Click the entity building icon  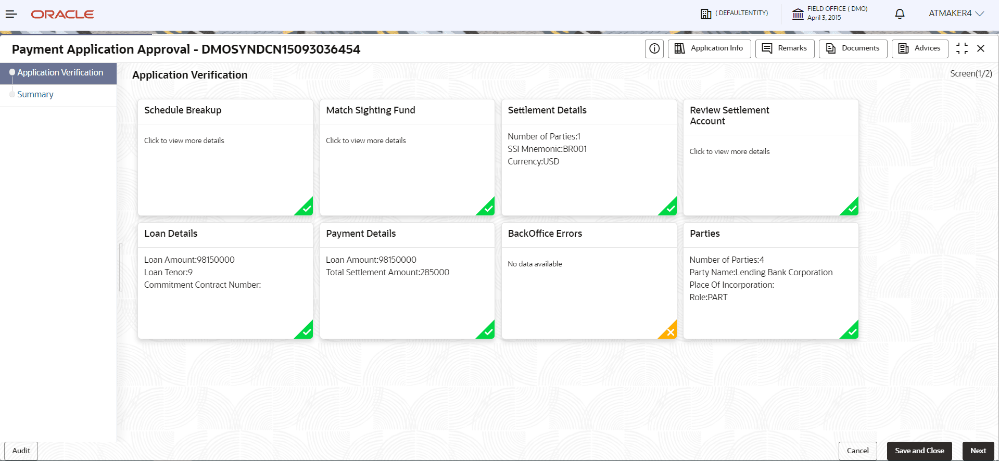pyautogui.click(x=705, y=14)
